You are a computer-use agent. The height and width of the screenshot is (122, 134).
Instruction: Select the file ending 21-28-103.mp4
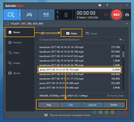[80, 74]
